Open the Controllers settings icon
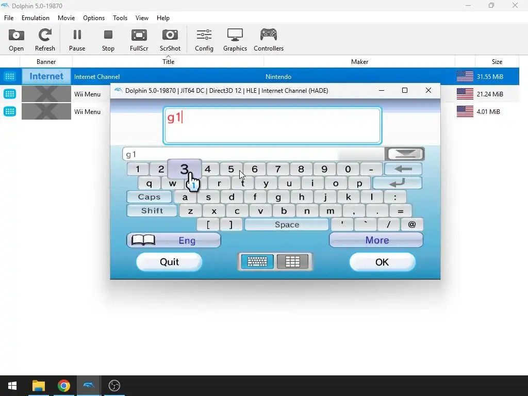Screen dimensions: 528x396 (269, 40)
